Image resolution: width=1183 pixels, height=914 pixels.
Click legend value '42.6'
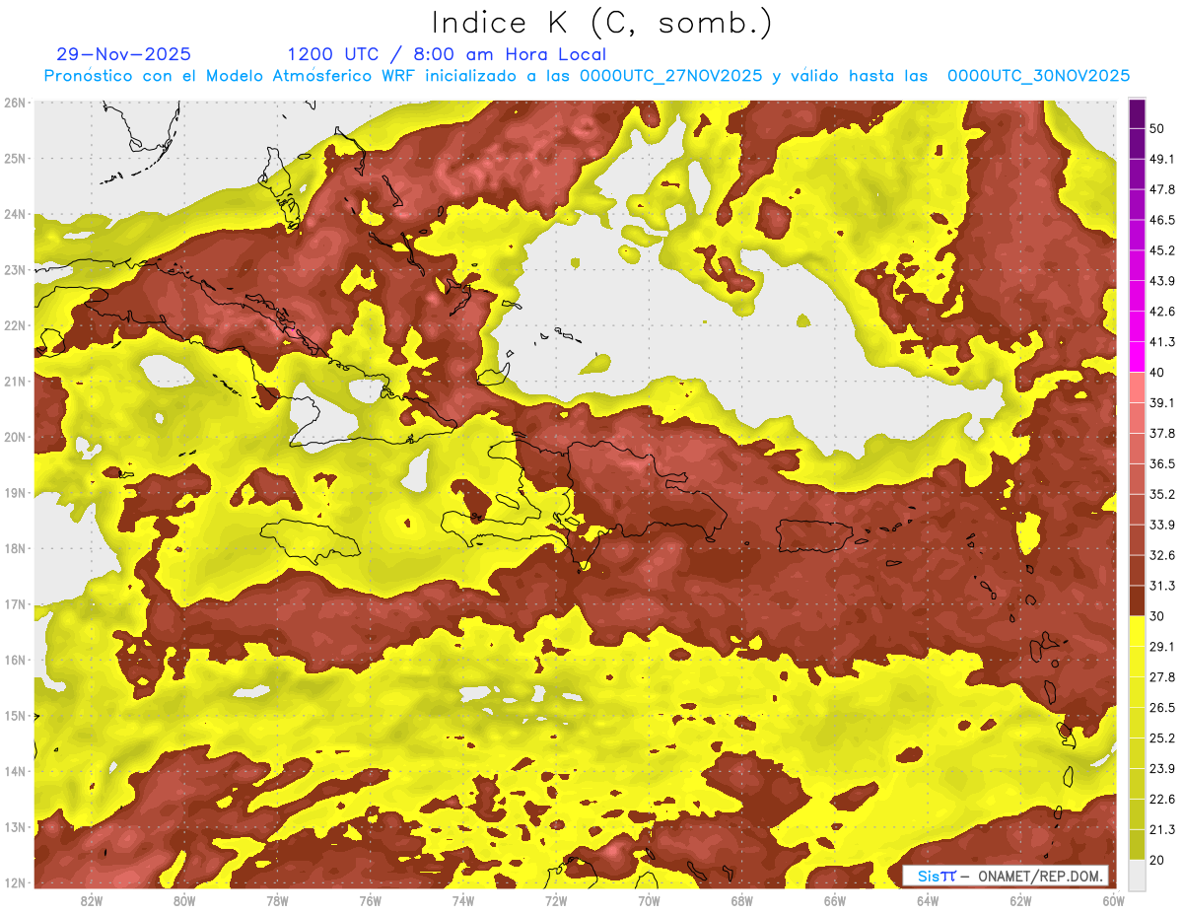tap(1161, 312)
